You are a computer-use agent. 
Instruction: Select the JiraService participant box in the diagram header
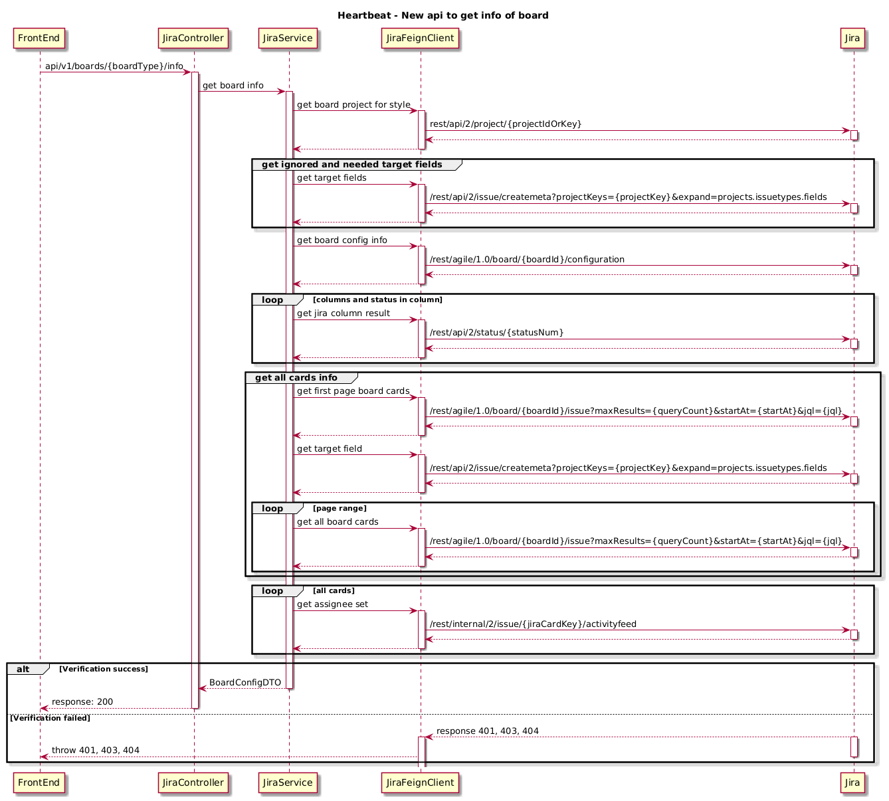[x=288, y=39]
